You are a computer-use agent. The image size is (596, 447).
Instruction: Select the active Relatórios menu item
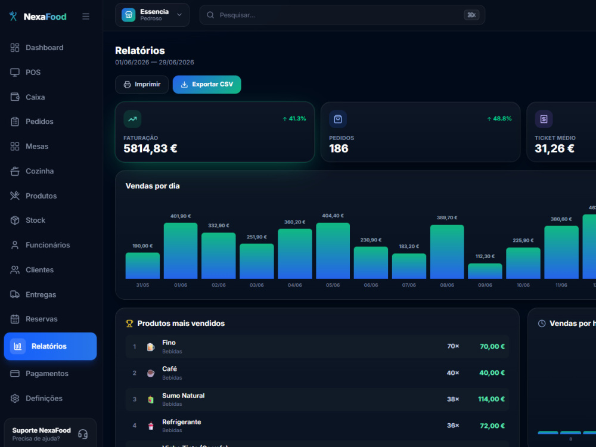pos(50,346)
